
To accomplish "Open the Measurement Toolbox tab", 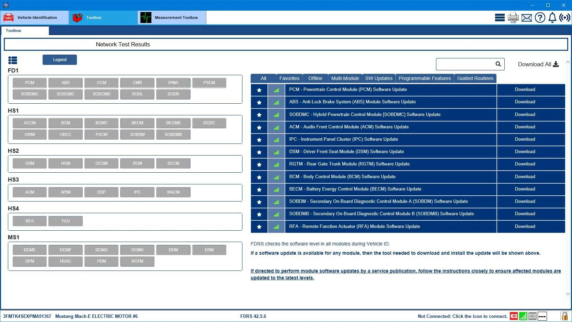I will coord(172,18).
